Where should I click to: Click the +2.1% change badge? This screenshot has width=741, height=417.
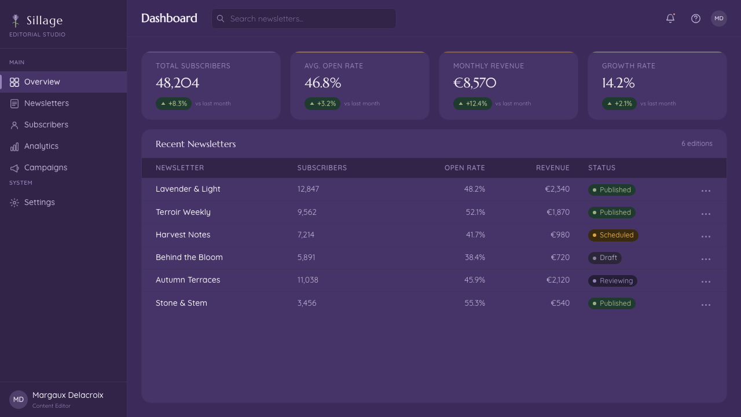click(619, 104)
